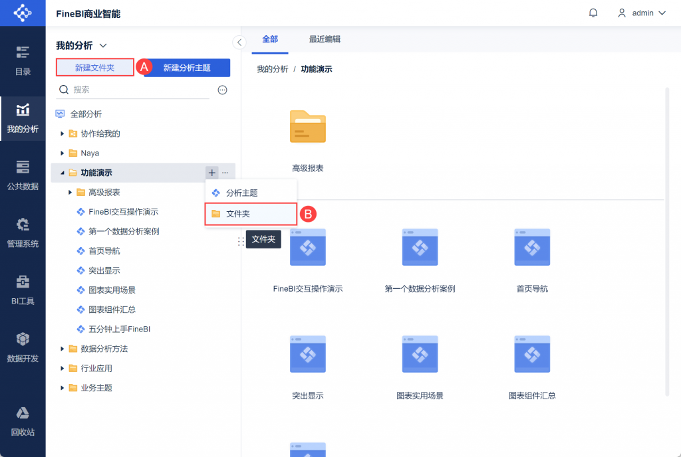Select 第一个数据分析案例 in the tree
Image resolution: width=681 pixels, height=457 pixels.
pos(124,231)
